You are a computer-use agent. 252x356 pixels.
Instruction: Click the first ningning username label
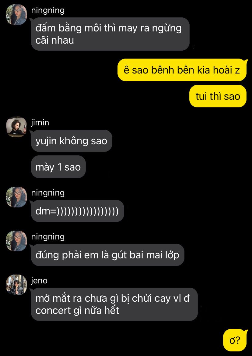48,10
